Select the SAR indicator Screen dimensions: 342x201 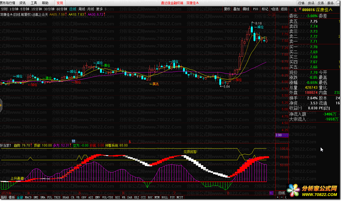click(130, 197)
